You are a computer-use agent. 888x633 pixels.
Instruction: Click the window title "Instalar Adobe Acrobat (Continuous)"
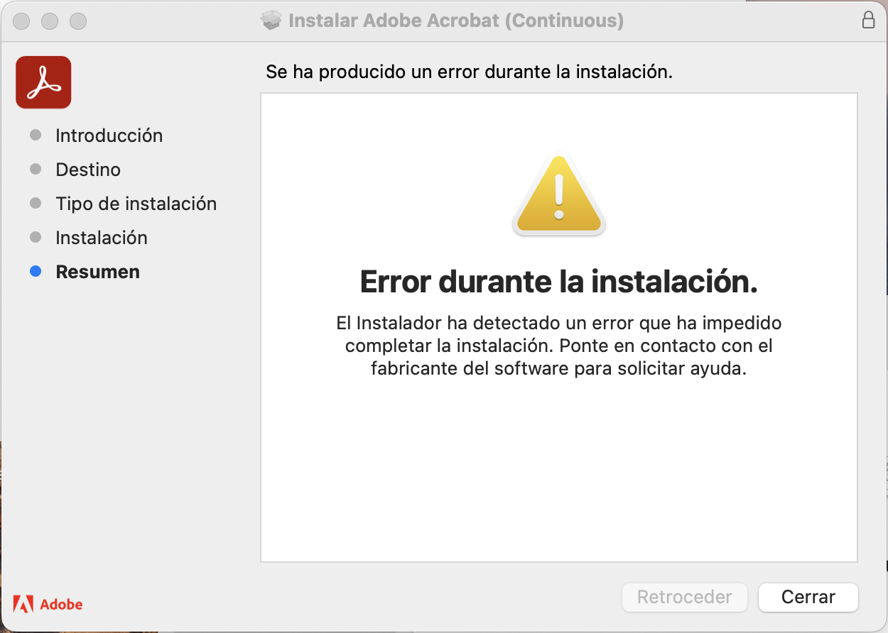[x=456, y=21]
